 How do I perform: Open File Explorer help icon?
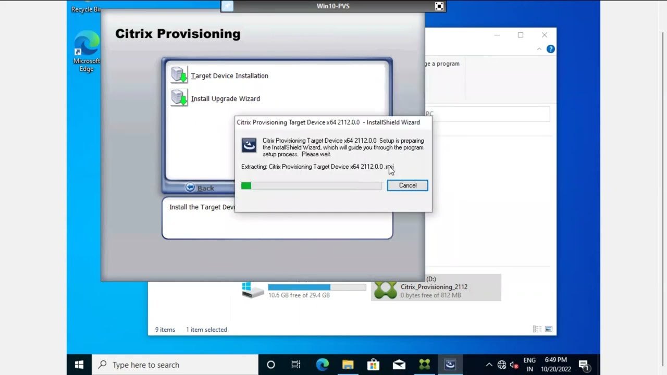550,49
